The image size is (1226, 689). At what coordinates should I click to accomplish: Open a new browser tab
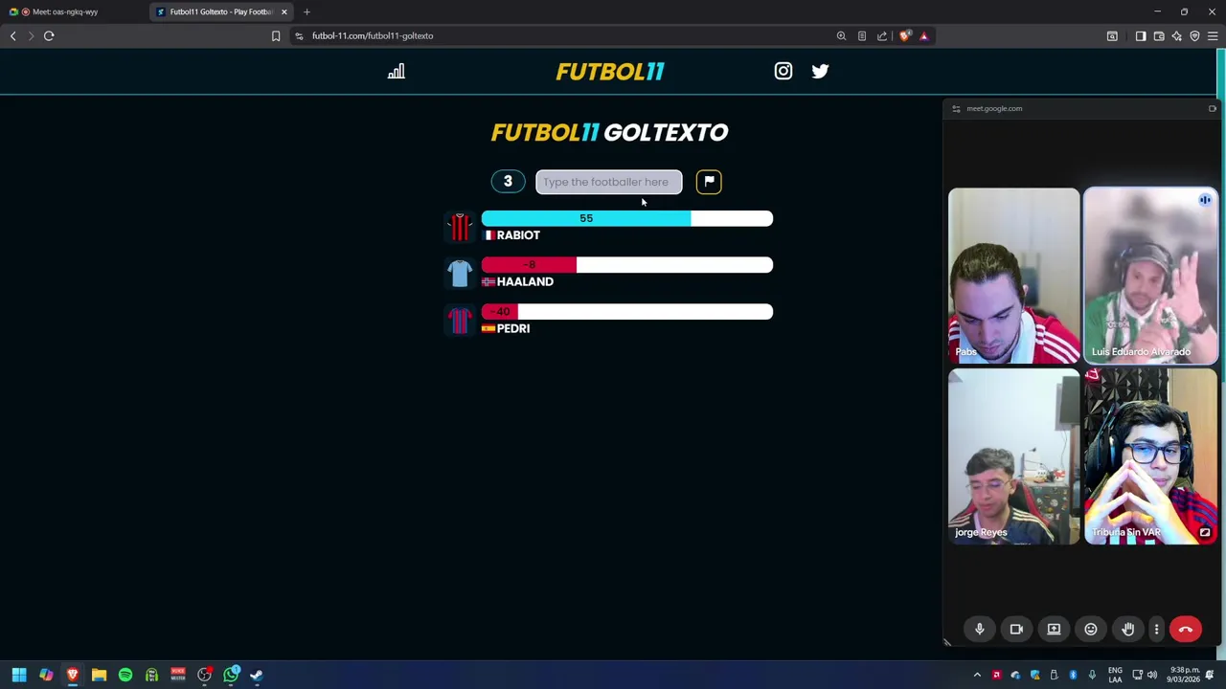click(306, 11)
